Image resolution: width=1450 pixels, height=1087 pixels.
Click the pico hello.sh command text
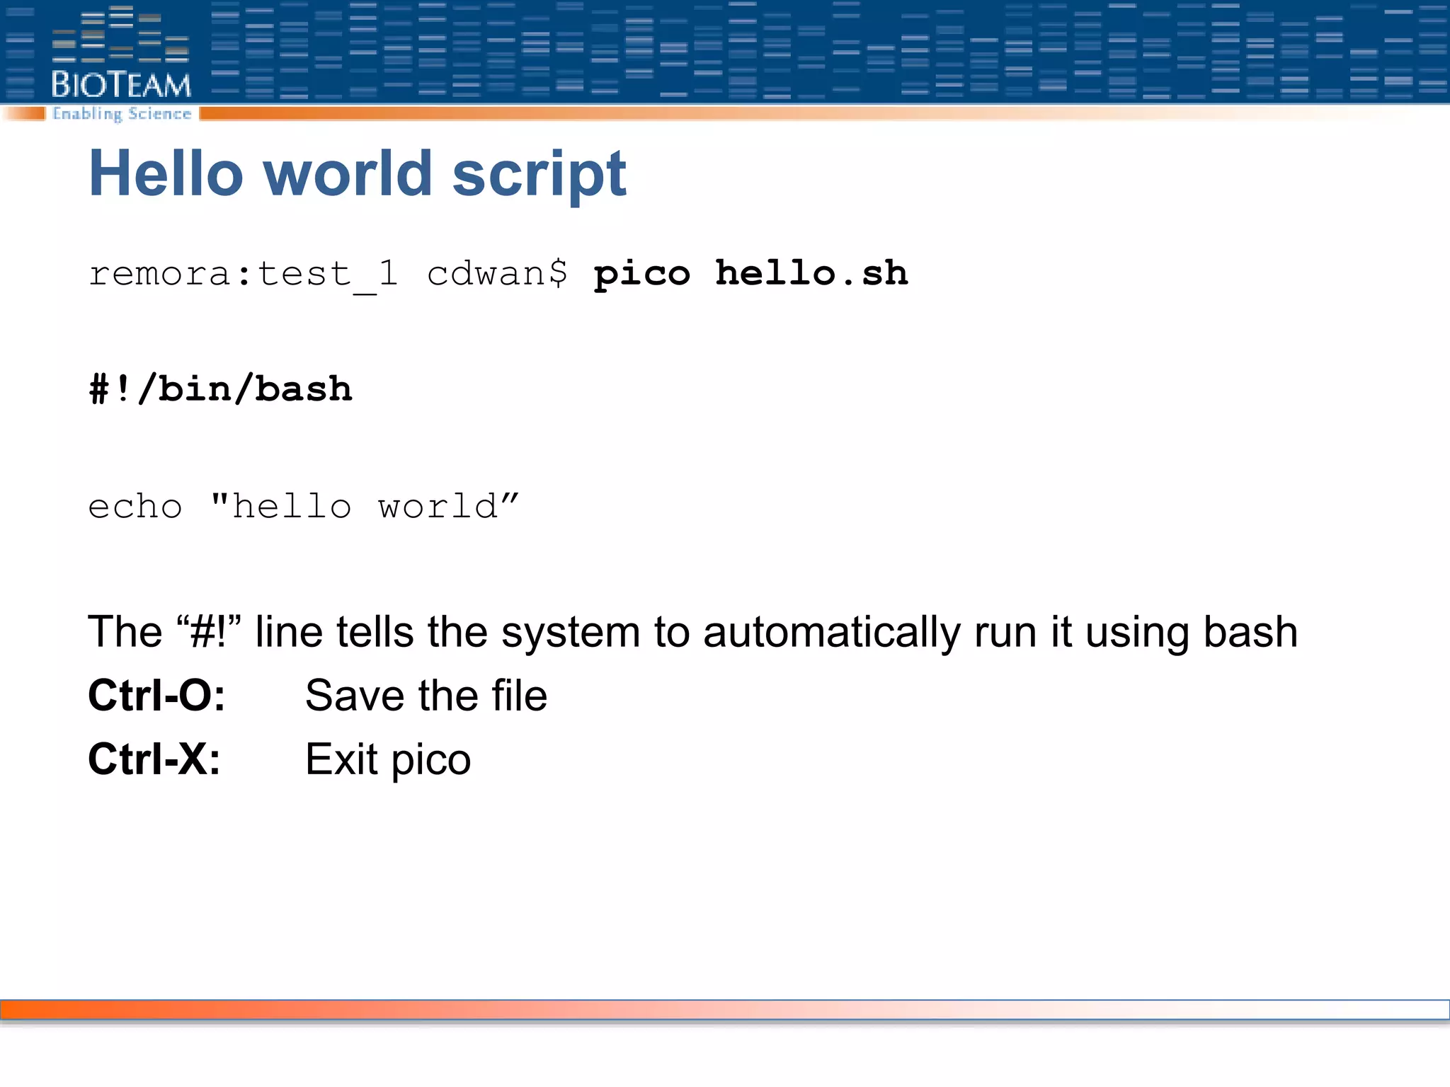pos(750,273)
